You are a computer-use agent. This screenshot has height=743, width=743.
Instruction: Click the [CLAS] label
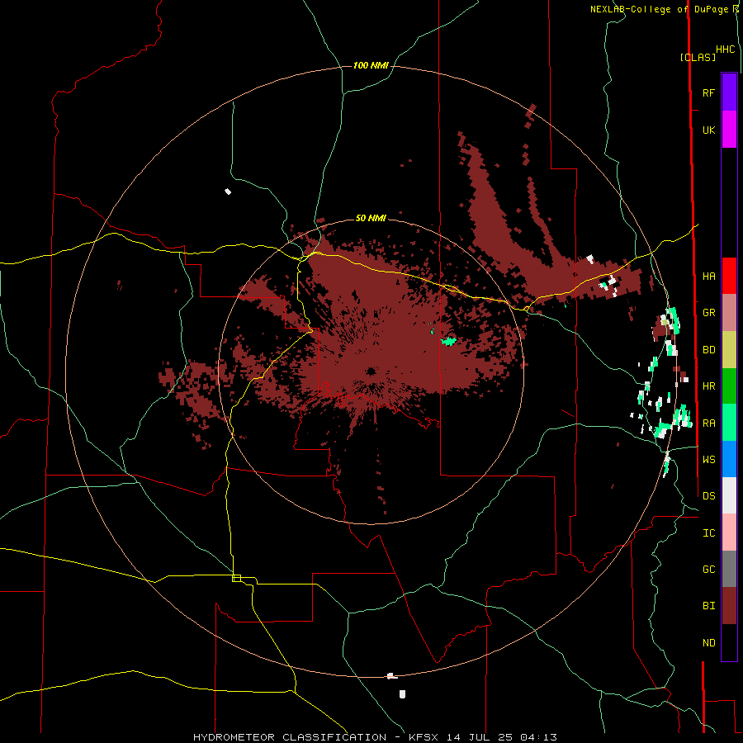pyautogui.click(x=698, y=57)
